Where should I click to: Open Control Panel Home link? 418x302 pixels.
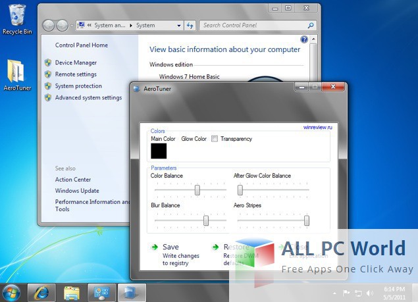pos(82,45)
